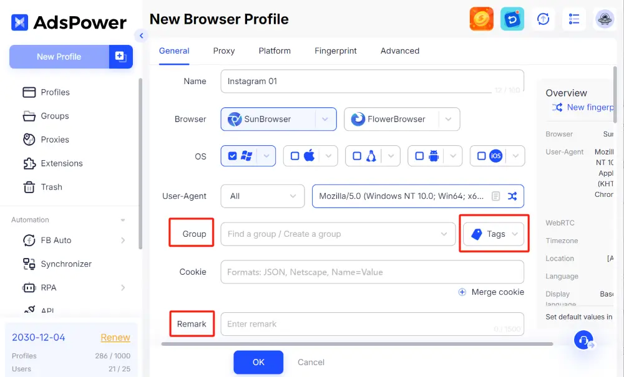Open the User-Agent All dropdown
Screen dimensions: 624x377
coord(263,196)
